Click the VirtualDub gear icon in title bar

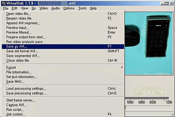point(4,3)
